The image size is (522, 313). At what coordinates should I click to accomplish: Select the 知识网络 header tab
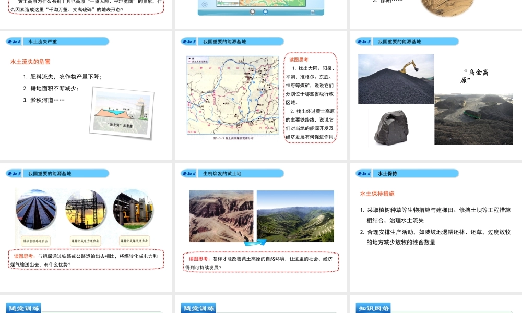pos(374,308)
